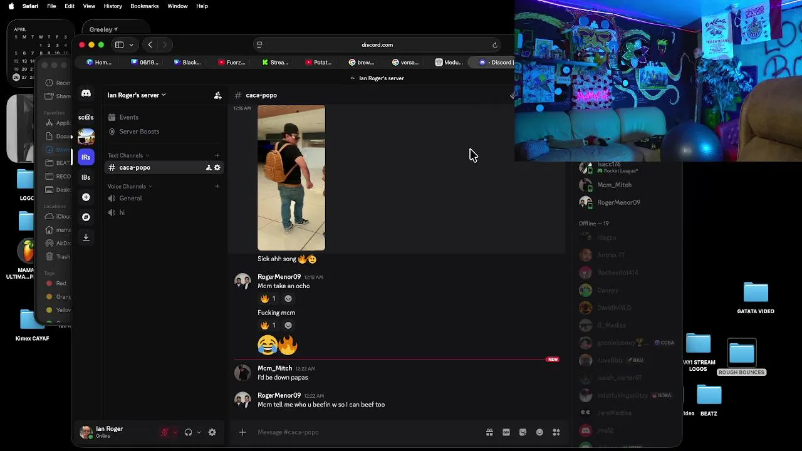Reload the discord.com page
802x451 pixels.
tap(495, 45)
